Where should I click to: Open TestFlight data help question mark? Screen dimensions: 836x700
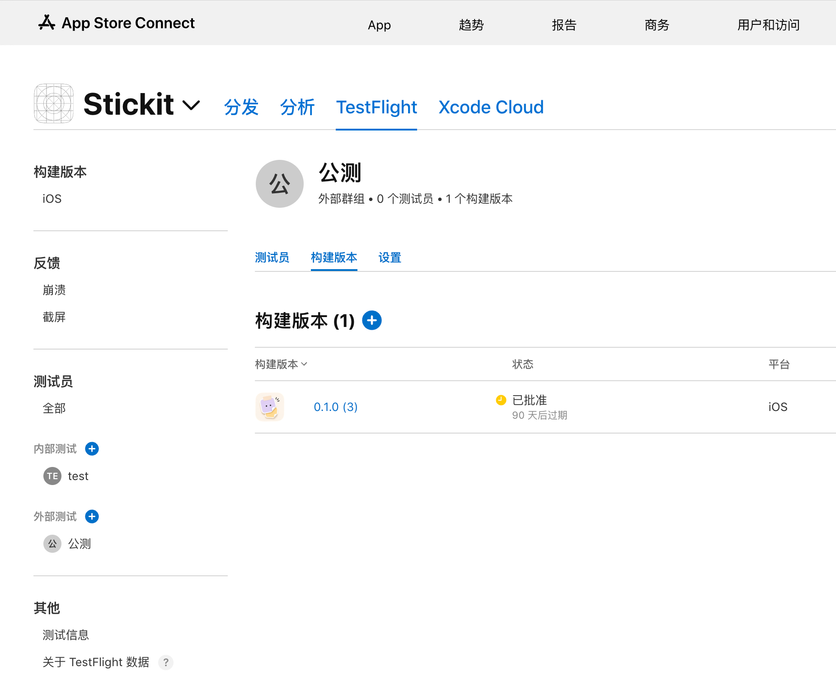(166, 663)
